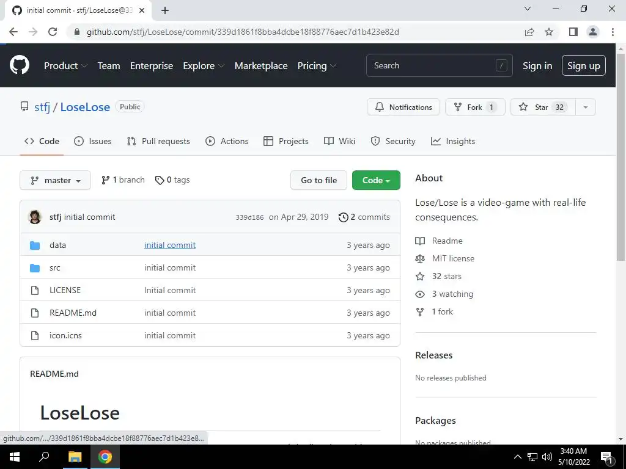Bookmark this page with star icon
626x469 pixels.
tap(549, 32)
